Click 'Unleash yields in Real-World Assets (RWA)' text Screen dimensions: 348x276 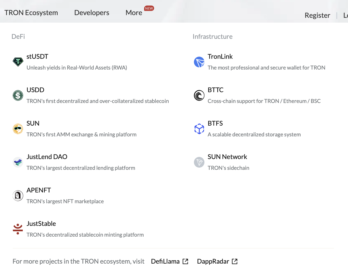click(x=77, y=68)
